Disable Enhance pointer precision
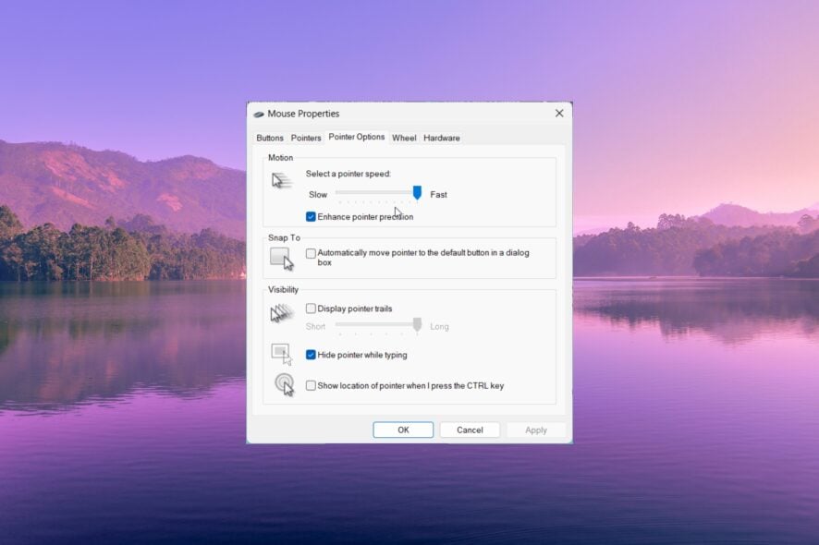The width and height of the screenshot is (819, 545). (309, 216)
